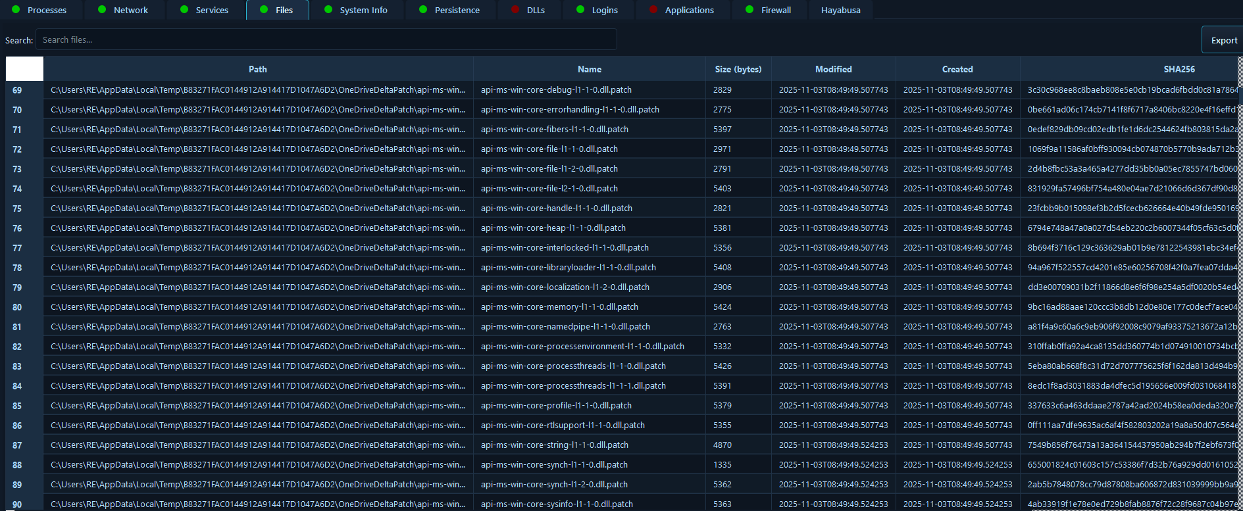This screenshot has width=1243, height=511.
Task: Click the green status dot on Processes tab
Action: [16, 10]
